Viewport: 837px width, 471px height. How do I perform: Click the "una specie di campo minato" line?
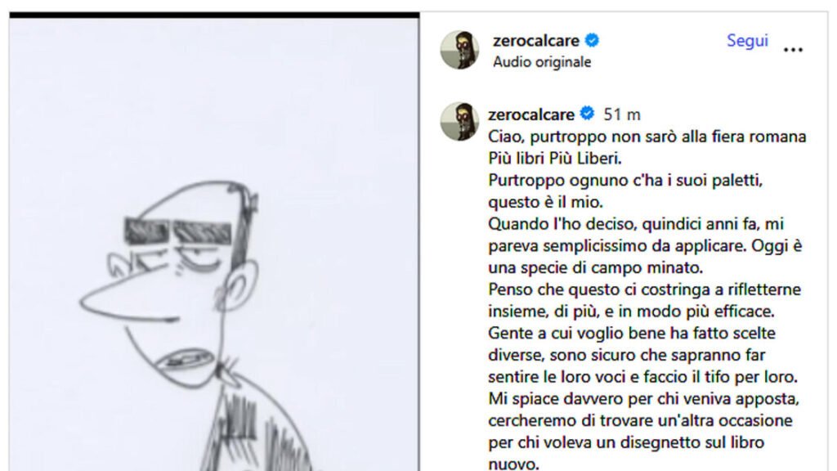click(x=595, y=267)
